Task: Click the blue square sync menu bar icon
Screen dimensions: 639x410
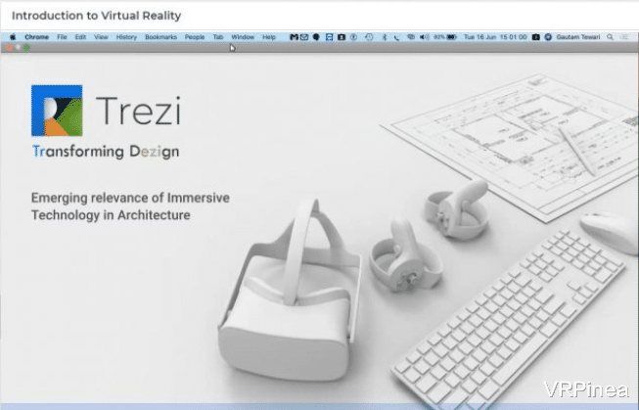Action: [x=329, y=37]
